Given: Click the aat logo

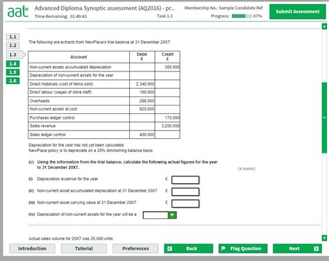Looking at the screenshot, I should pyautogui.click(x=18, y=12).
